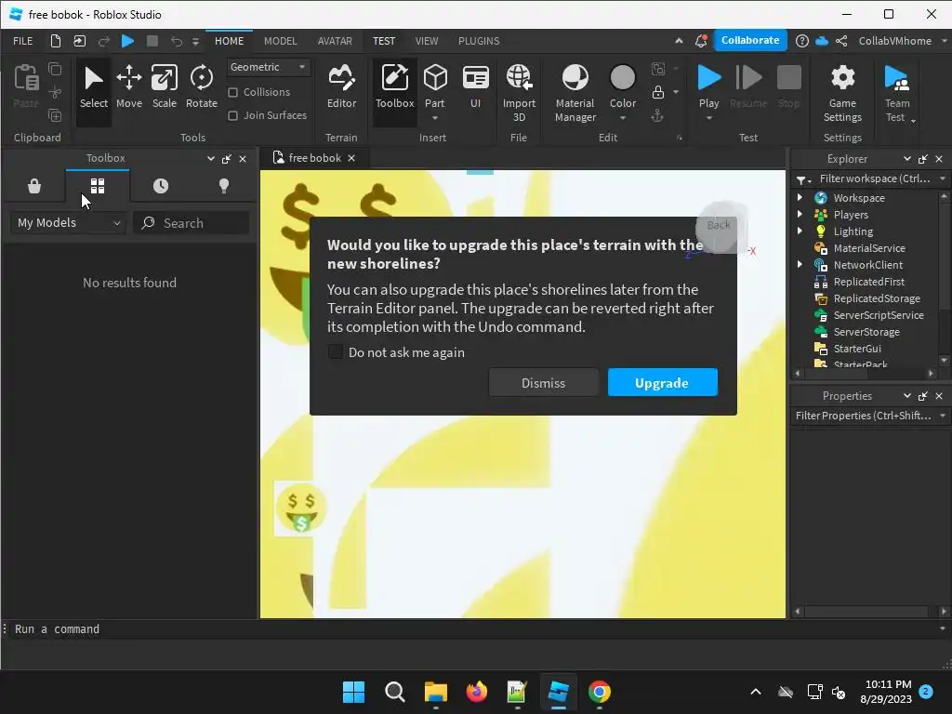
Task: Open the help question-mark icon
Action: pos(802,41)
